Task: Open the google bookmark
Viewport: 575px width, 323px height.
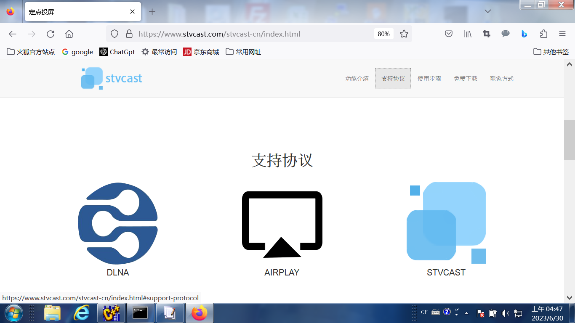Action: click(x=77, y=52)
